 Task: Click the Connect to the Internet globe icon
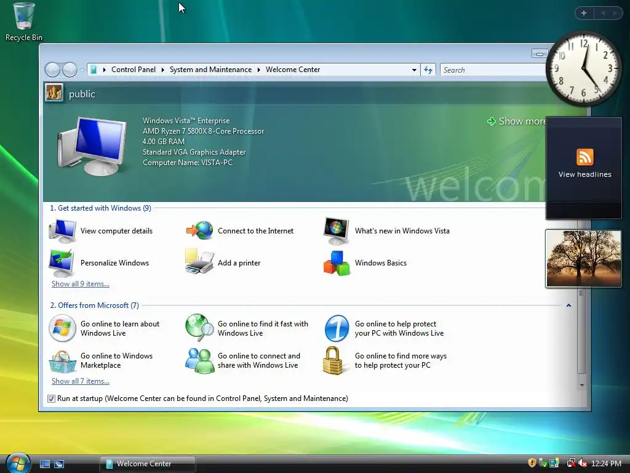point(199,231)
